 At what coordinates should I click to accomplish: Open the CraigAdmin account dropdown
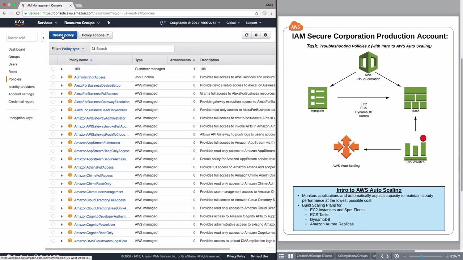[195, 23]
